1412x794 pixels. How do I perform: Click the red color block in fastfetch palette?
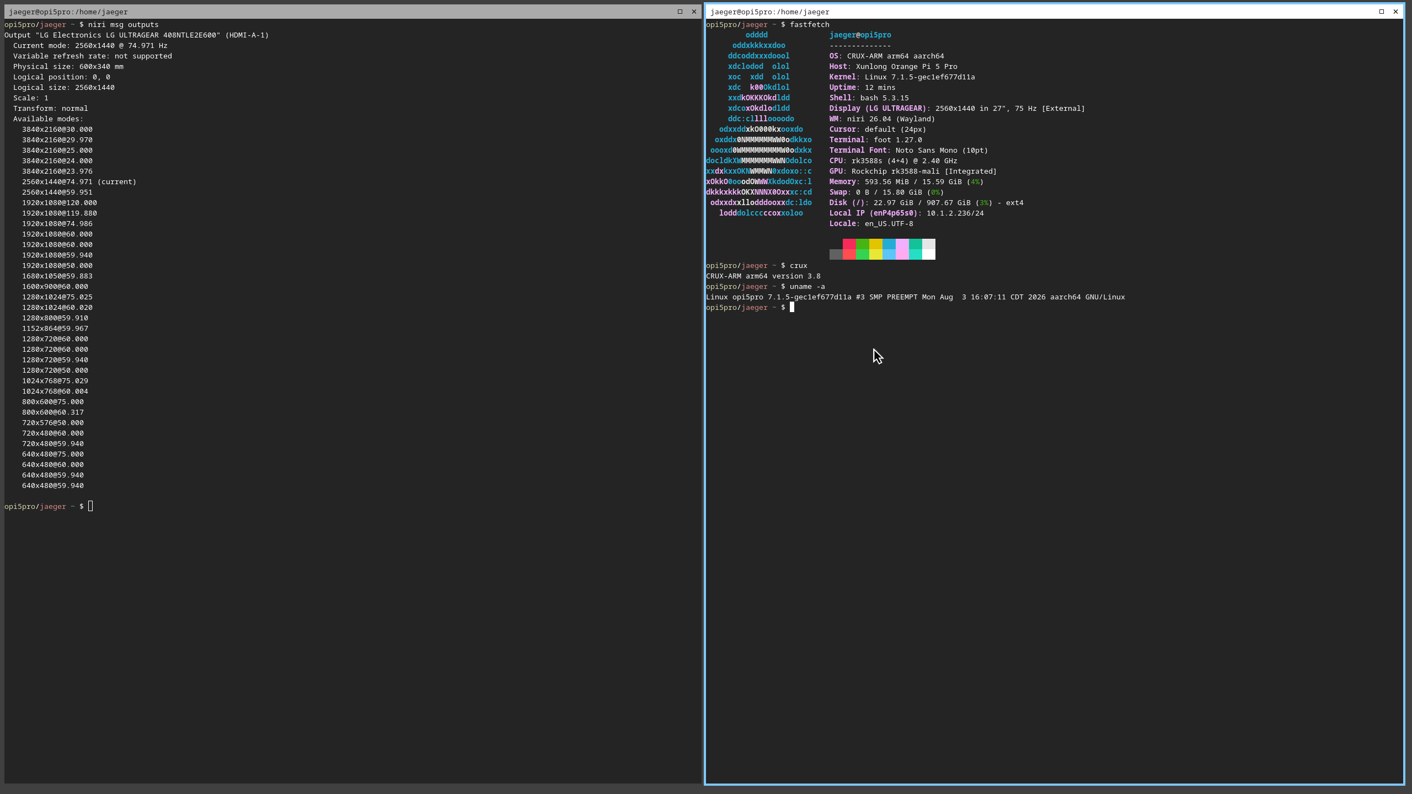(849, 244)
